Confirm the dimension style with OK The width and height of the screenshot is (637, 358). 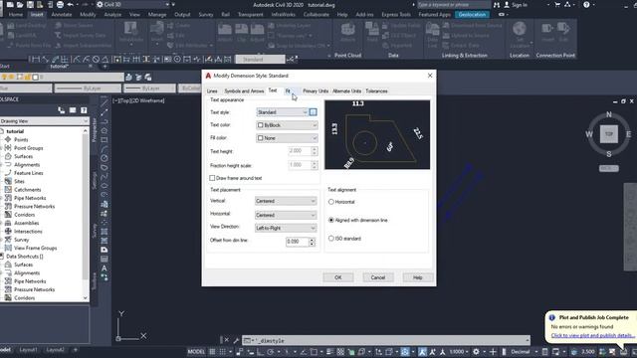pos(338,277)
